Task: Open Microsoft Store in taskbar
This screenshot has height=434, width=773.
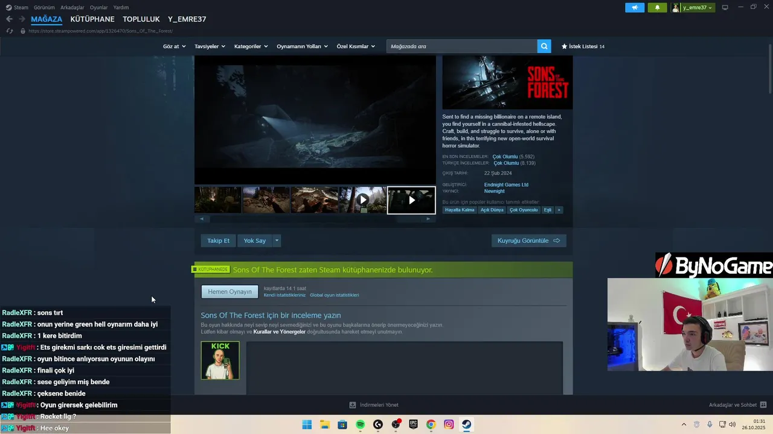Action: 342,424
